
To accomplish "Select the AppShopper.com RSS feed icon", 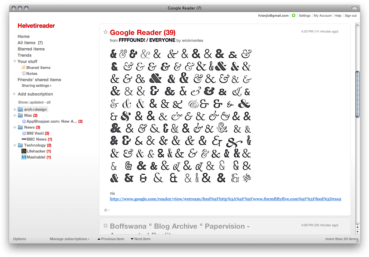I will [x=24, y=121].
